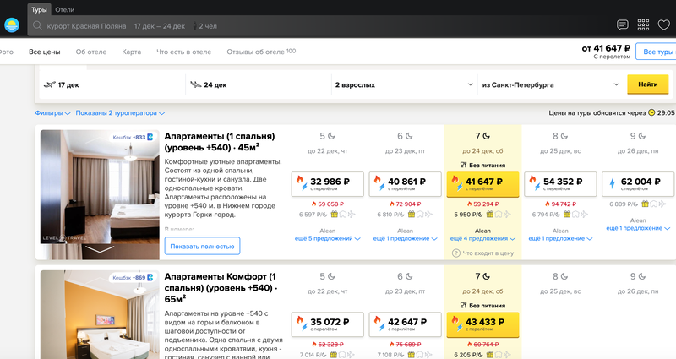
Task: Click the cashback +869 badge icon
Action: coord(150,278)
